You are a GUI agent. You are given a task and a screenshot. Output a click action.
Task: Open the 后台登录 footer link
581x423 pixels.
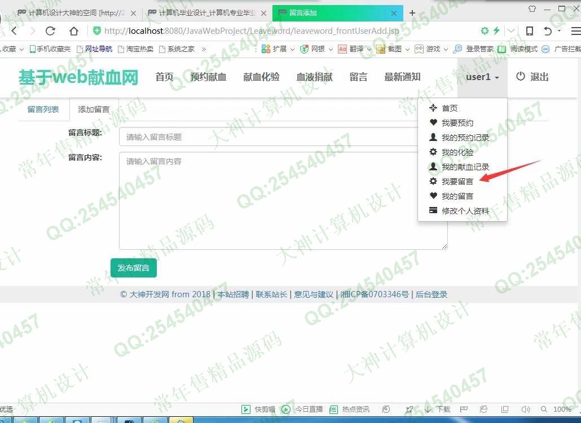click(432, 294)
